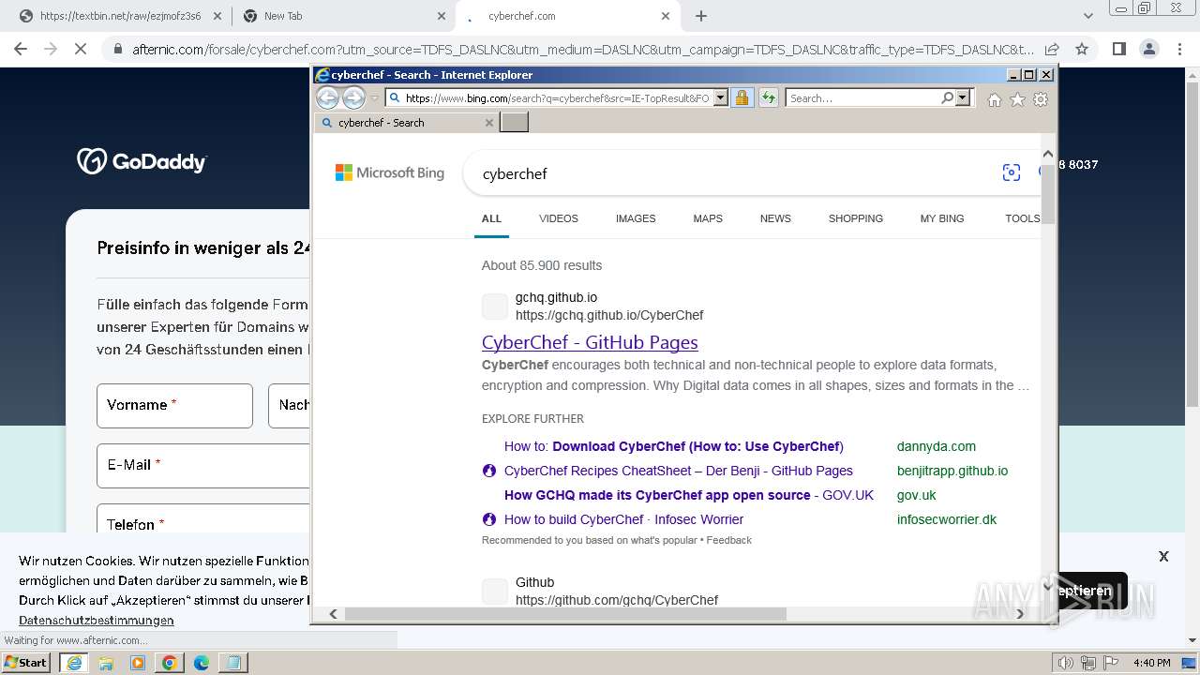Image resolution: width=1200 pixels, height=675 pixels.
Task: Click the benjitrapp.github.io domain text
Action: coord(952,471)
